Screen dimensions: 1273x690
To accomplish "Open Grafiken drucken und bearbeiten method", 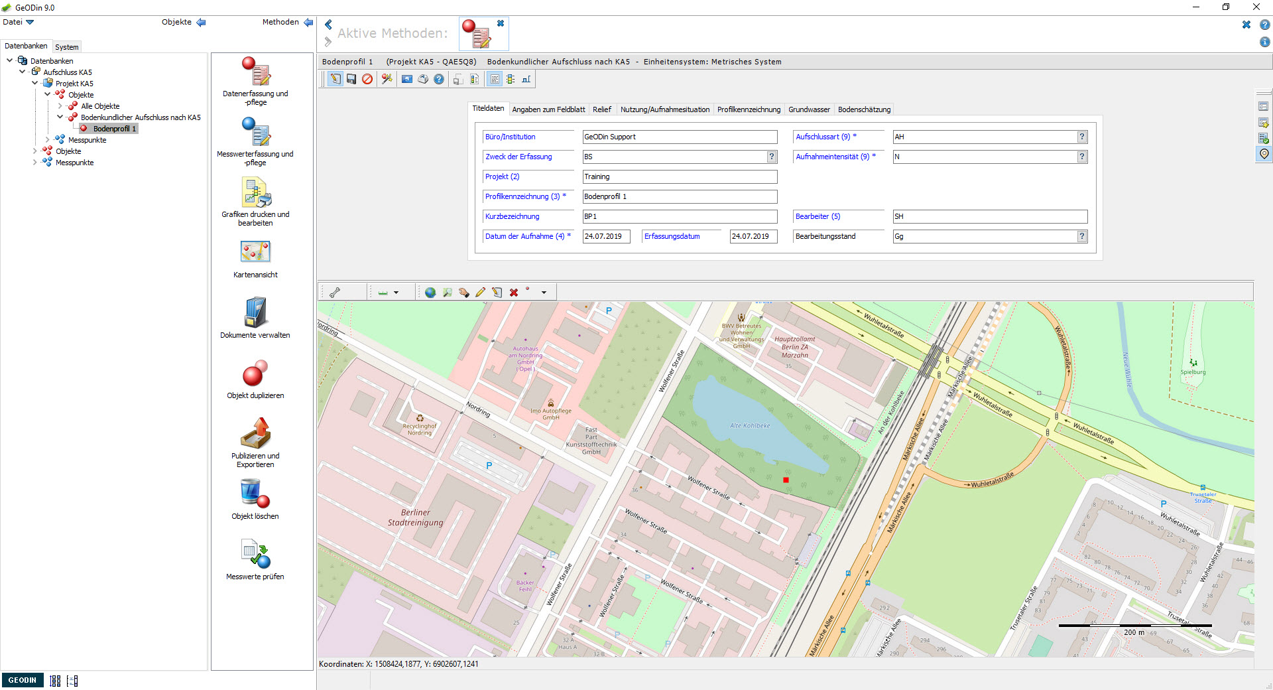I will [x=255, y=202].
